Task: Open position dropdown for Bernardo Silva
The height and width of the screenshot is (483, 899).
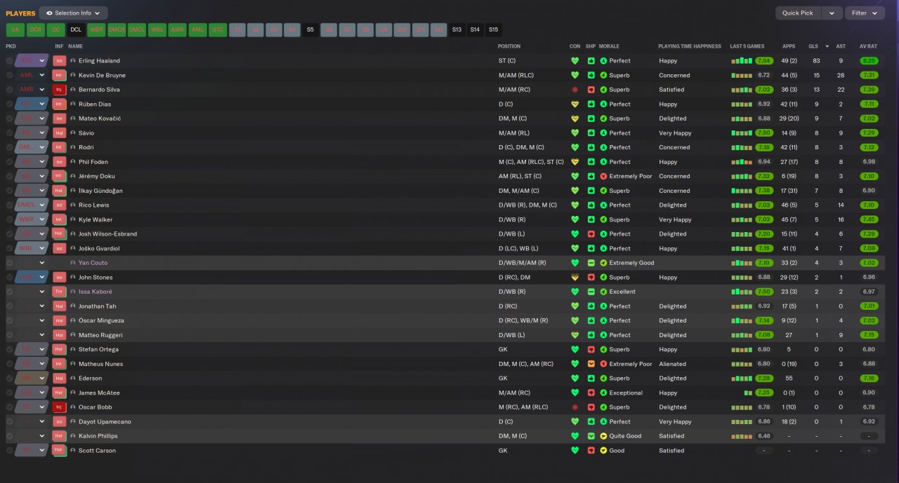Action: pos(42,90)
